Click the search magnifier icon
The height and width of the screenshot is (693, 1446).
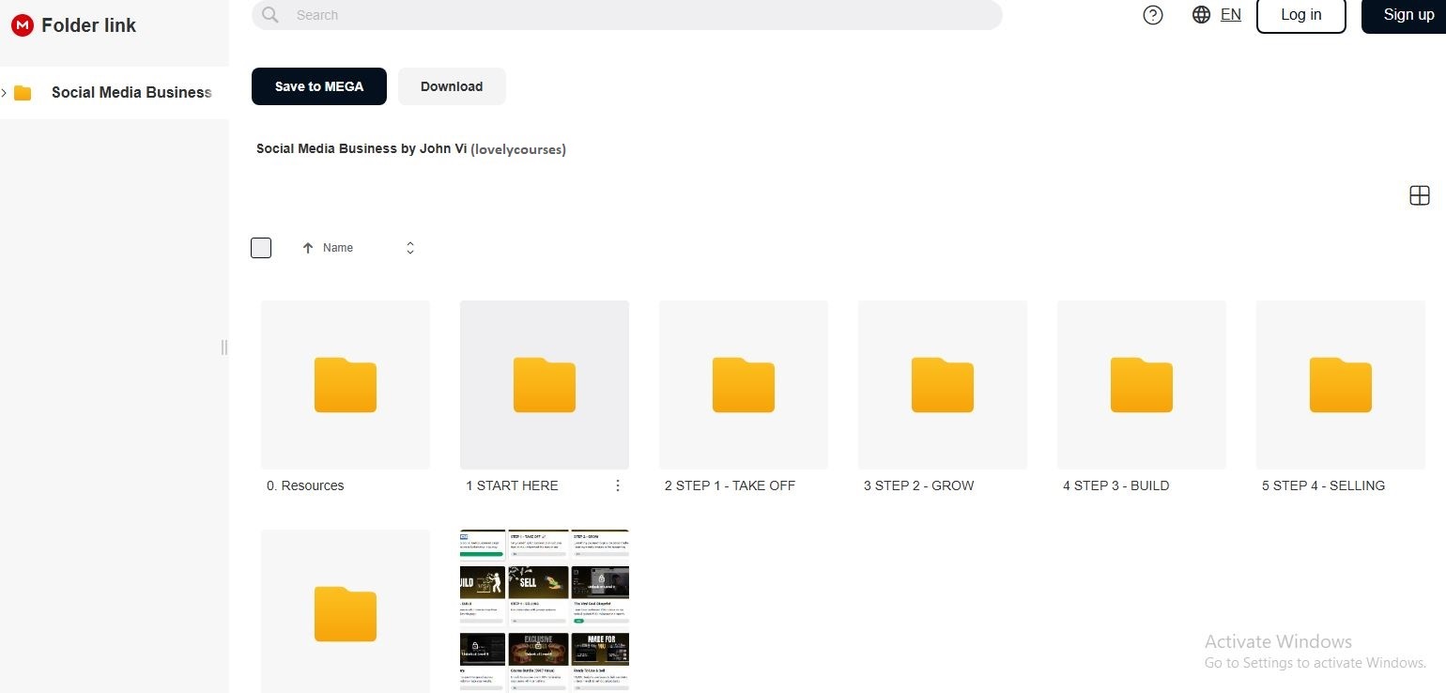pyautogui.click(x=270, y=15)
